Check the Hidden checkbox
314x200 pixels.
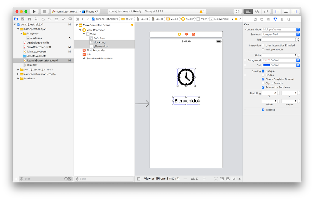pyautogui.click(x=263, y=75)
